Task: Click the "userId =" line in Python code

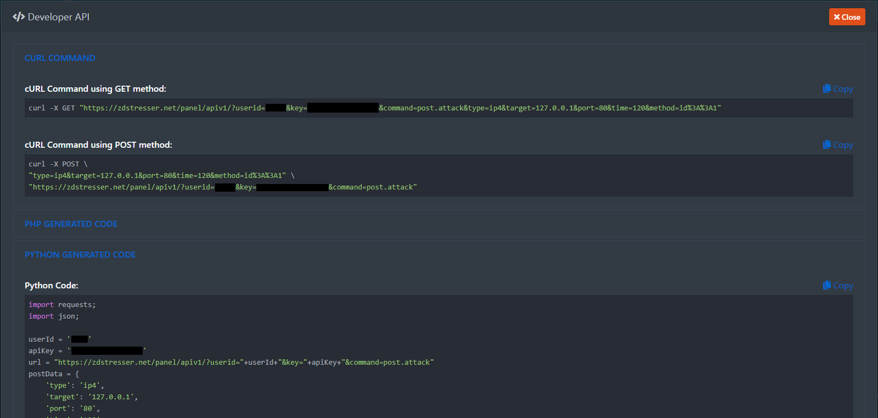Action: pos(60,339)
